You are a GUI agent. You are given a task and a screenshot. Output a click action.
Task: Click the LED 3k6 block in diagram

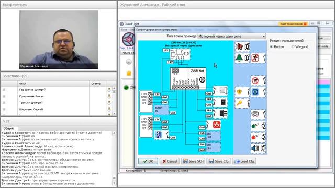(x=214, y=147)
